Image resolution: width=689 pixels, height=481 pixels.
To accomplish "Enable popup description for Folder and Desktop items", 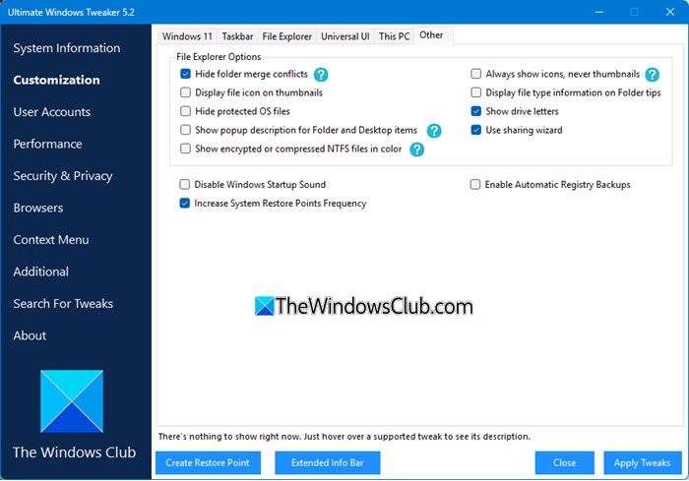I will (185, 130).
